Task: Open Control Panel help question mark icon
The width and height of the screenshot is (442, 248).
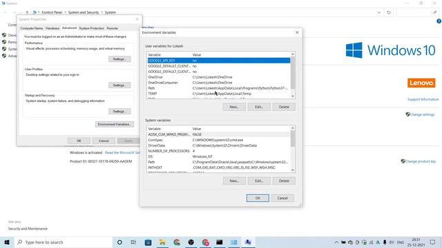Action: (439, 21)
